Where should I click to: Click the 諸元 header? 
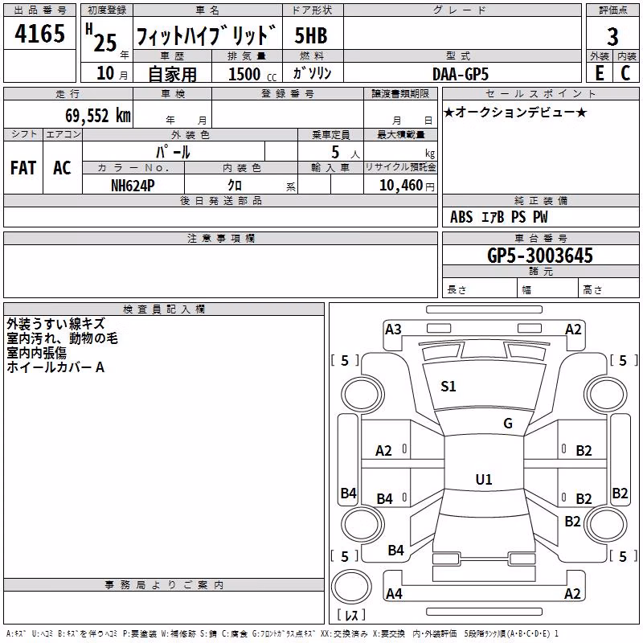coord(540,272)
